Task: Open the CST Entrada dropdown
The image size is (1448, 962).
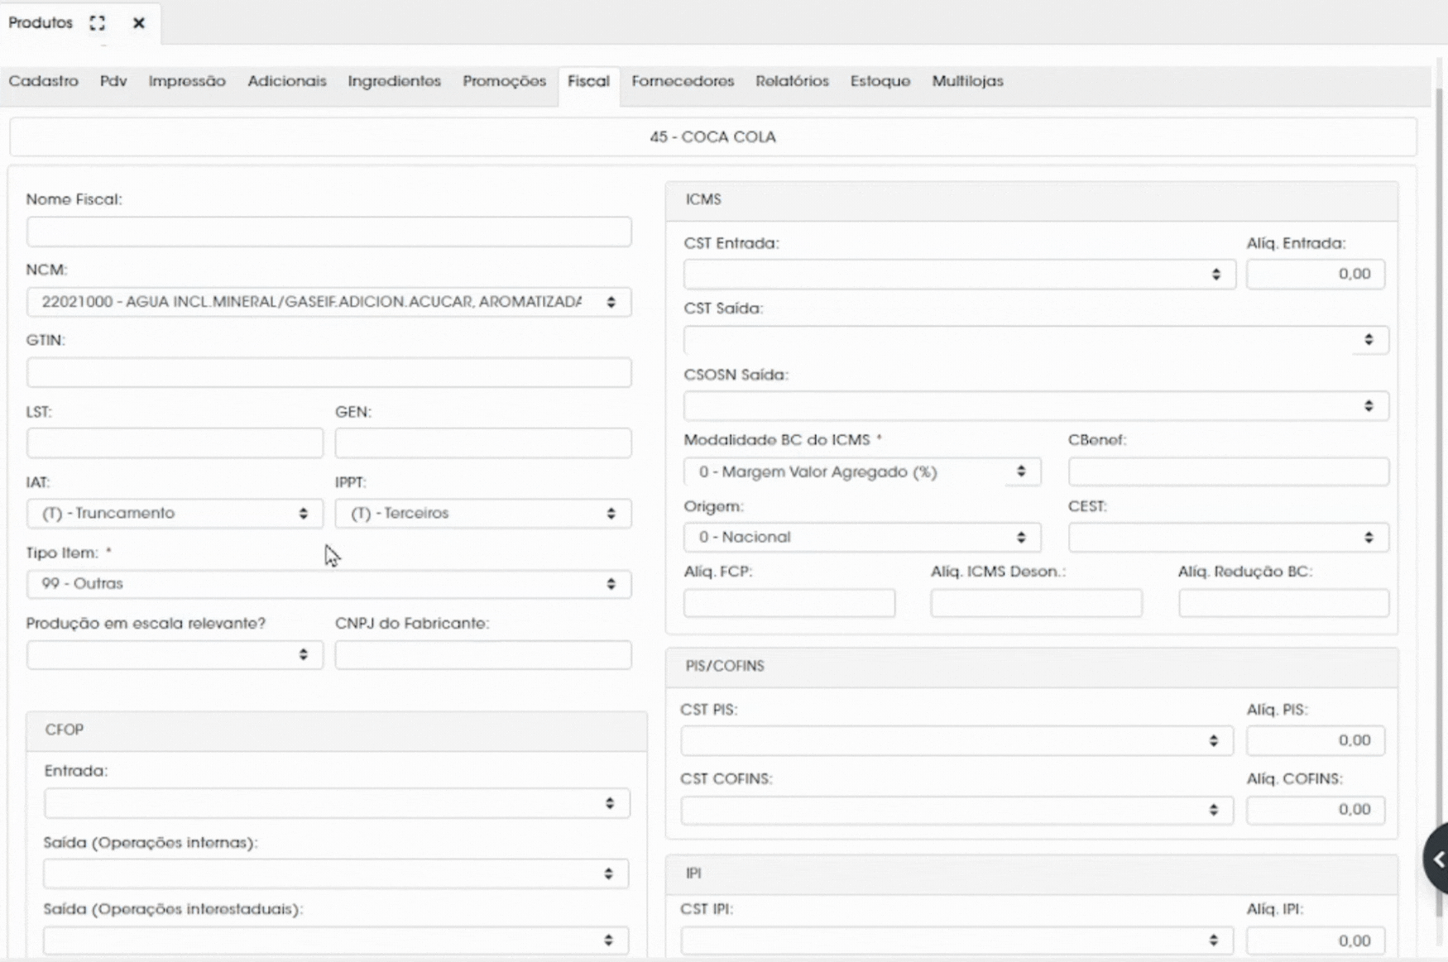Action: tap(960, 274)
